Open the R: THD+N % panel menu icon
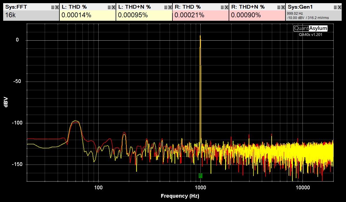Image resolution: width=346 pixels, height=202 pixels. click(279, 7)
